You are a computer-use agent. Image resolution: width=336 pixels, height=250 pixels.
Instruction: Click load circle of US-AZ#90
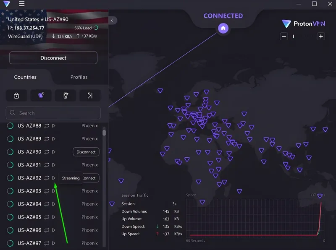10,152
